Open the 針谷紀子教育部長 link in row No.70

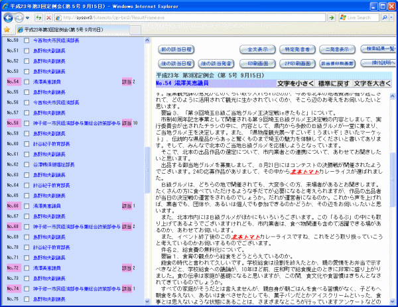(52, 247)
